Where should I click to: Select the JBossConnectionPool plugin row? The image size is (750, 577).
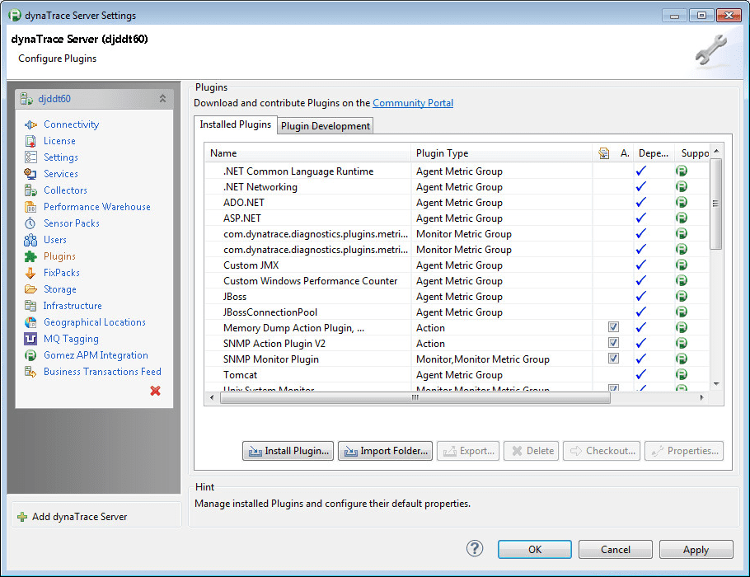[457, 312]
